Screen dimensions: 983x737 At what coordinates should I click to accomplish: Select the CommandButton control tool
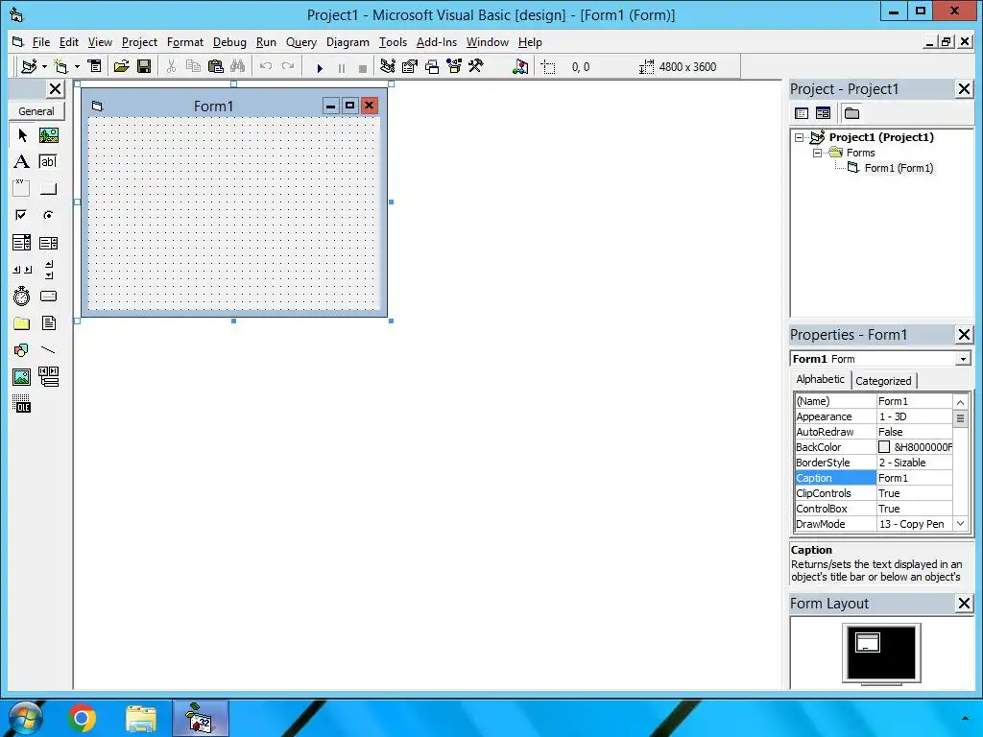pyautogui.click(x=49, y=188)
